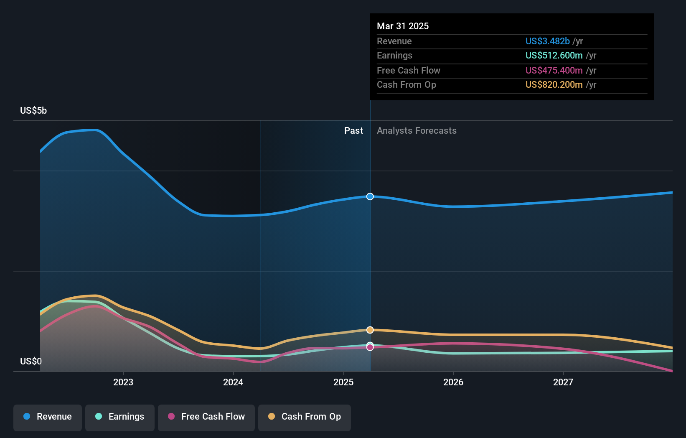Click the Cash From Op label in tooltip
Image resolution: width=686 pixels, height=438 pixels.
click(407, 84)
